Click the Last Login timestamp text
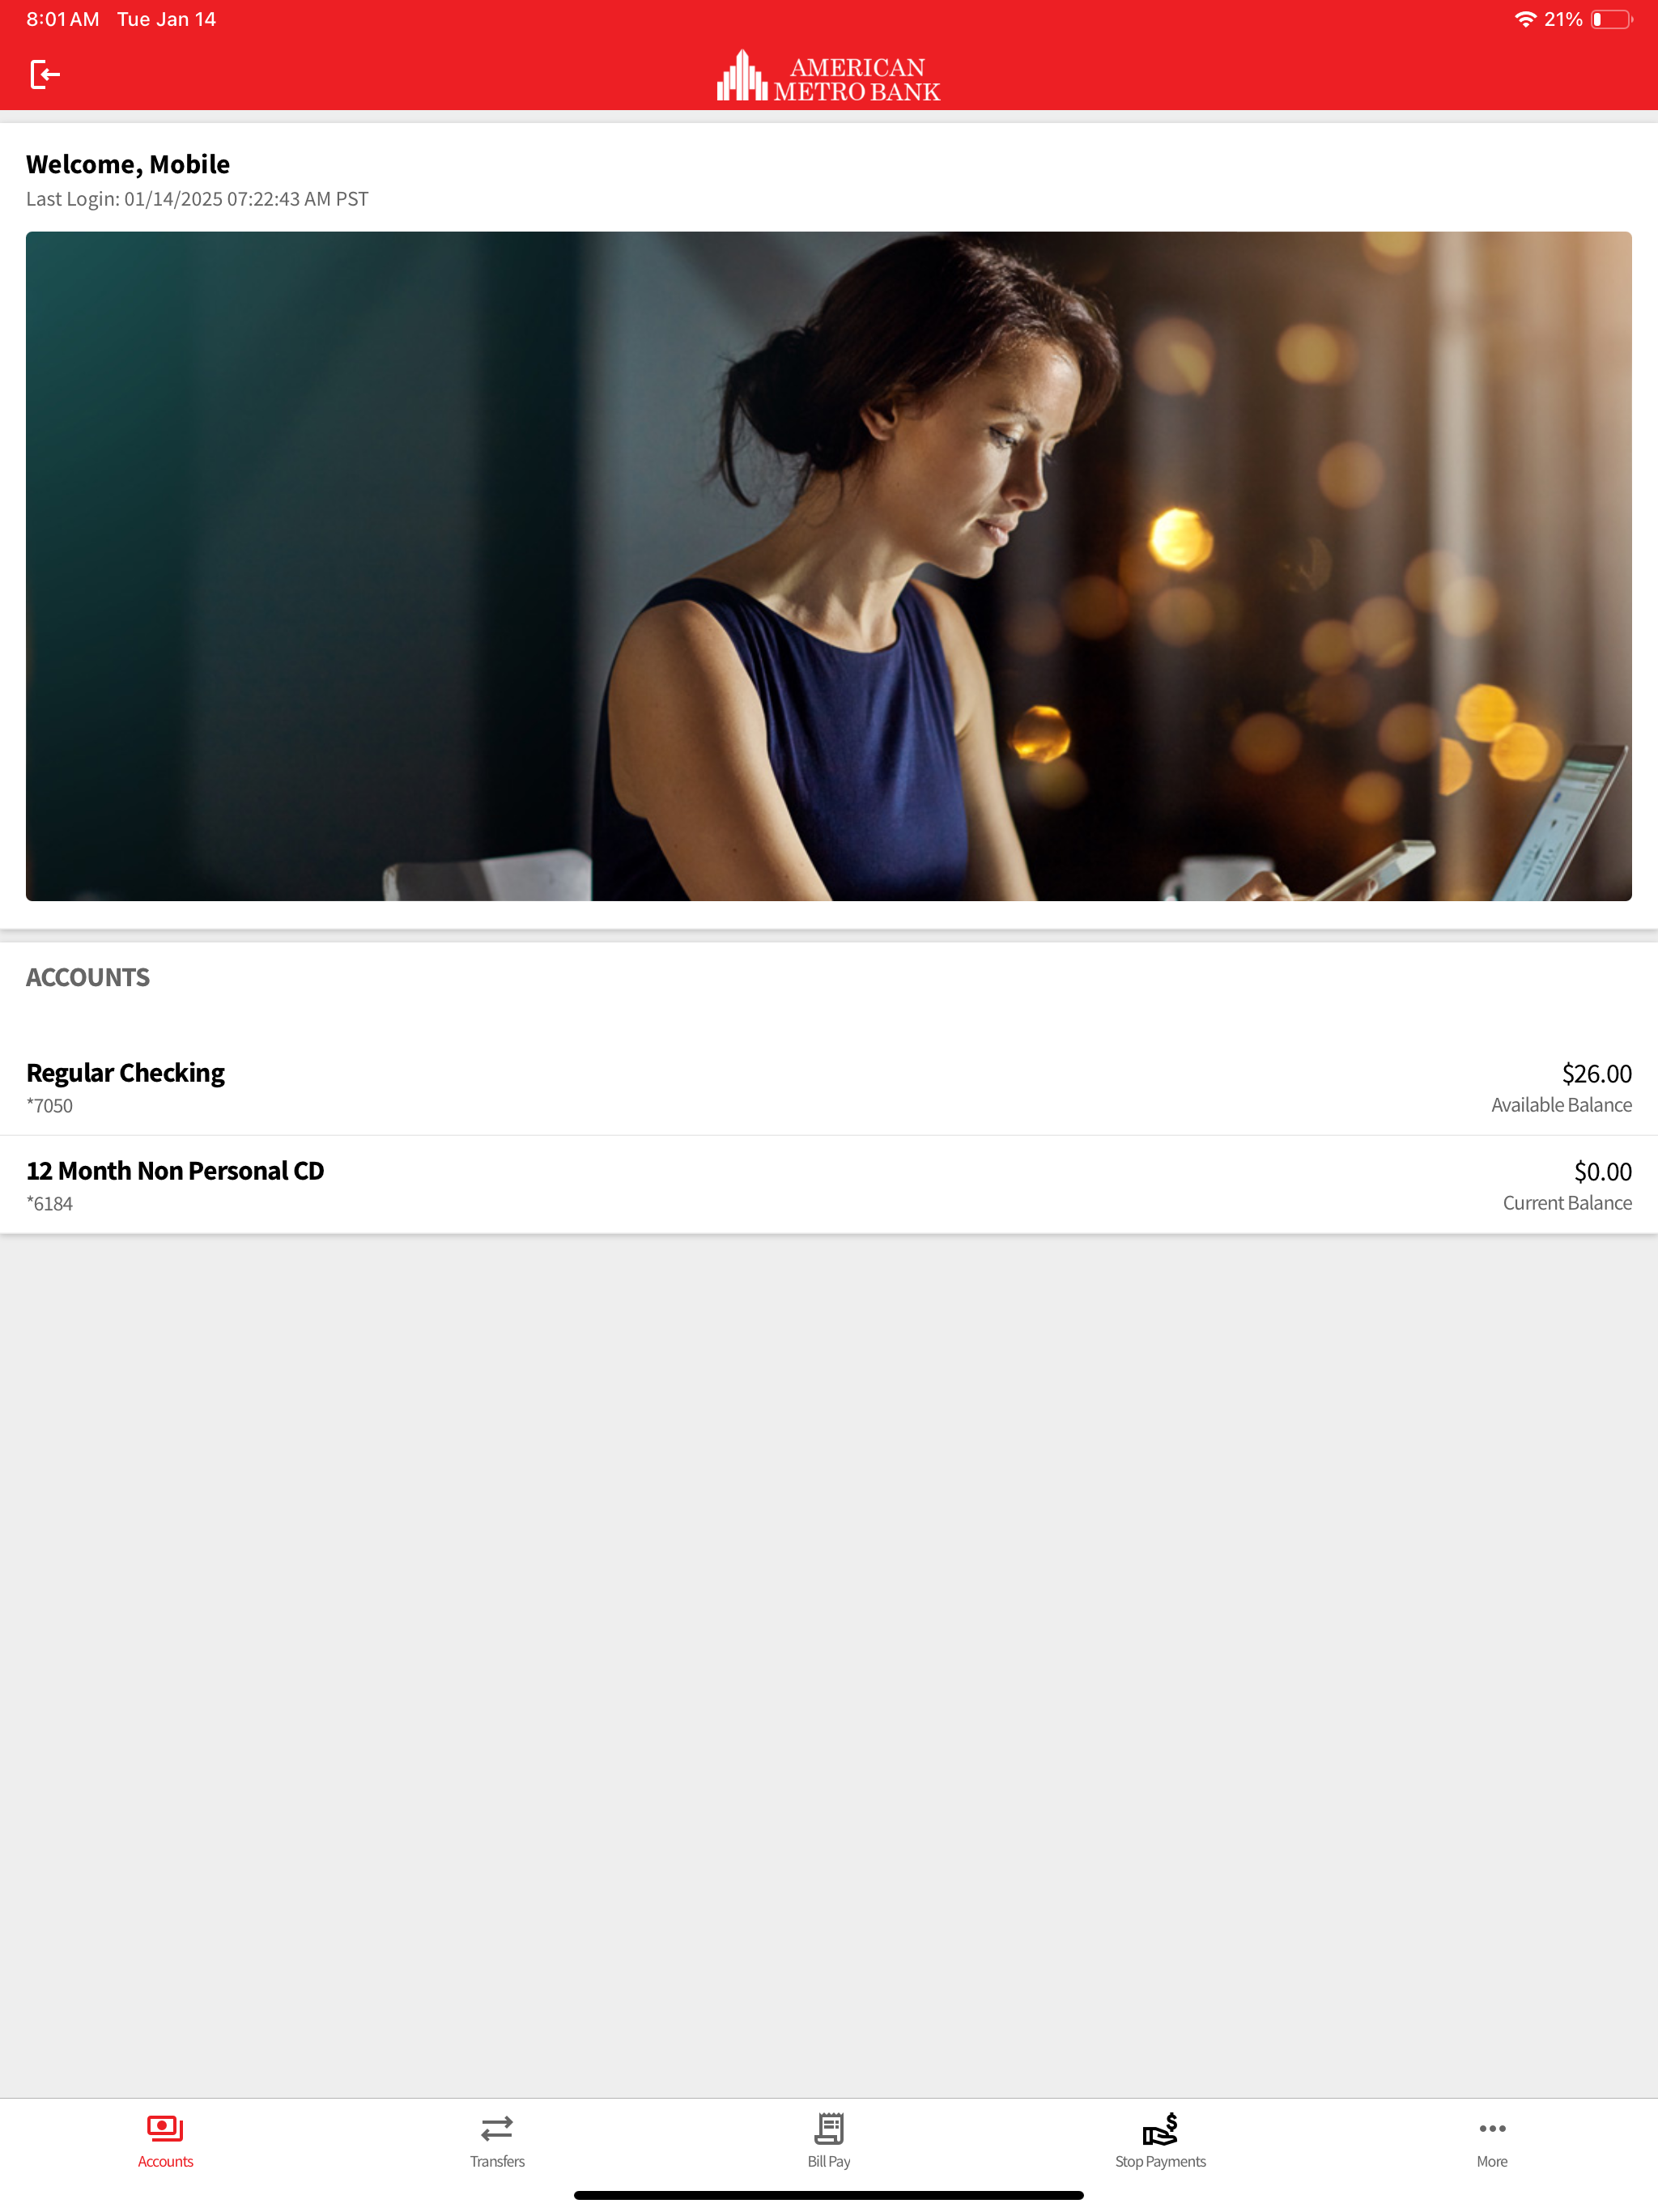Image resolution: width=1658 pixels, height=2212 pixels. pos(197,199)
